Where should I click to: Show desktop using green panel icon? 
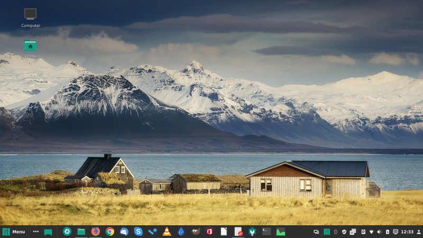48,232
